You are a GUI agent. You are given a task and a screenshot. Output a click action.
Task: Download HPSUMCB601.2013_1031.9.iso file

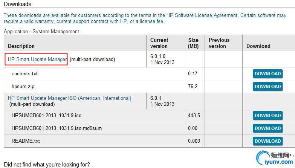pyautogui.click(x=267, y=116)
